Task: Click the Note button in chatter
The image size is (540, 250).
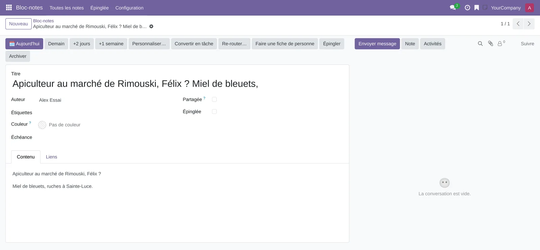Action: pos(410,44)
